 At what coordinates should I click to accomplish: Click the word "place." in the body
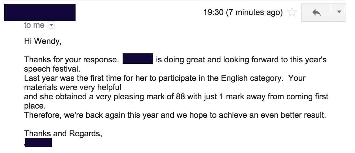click(x=34, y=106)
